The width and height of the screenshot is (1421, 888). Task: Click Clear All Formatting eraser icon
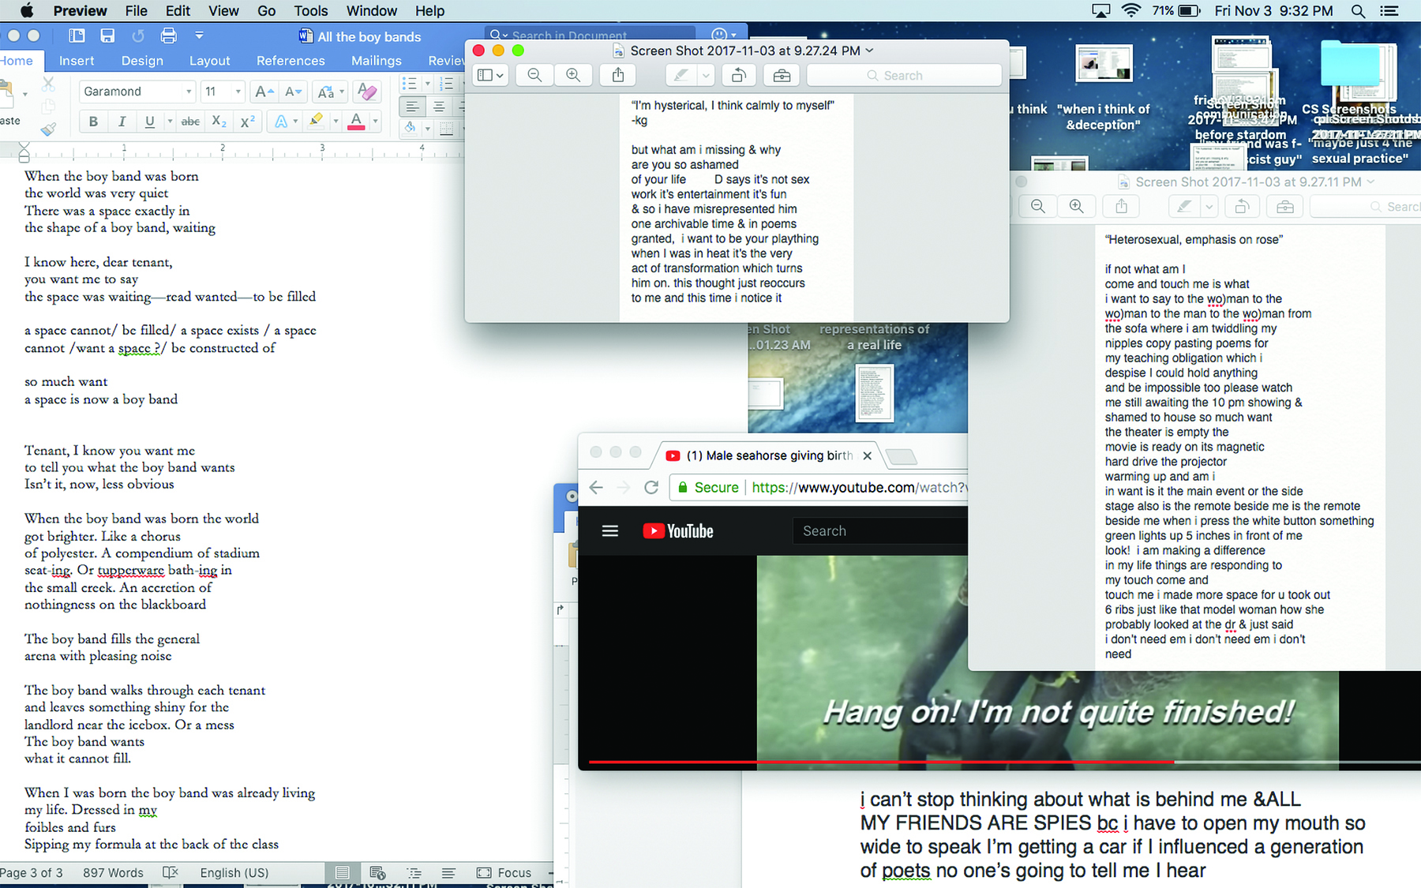(366, 92)
